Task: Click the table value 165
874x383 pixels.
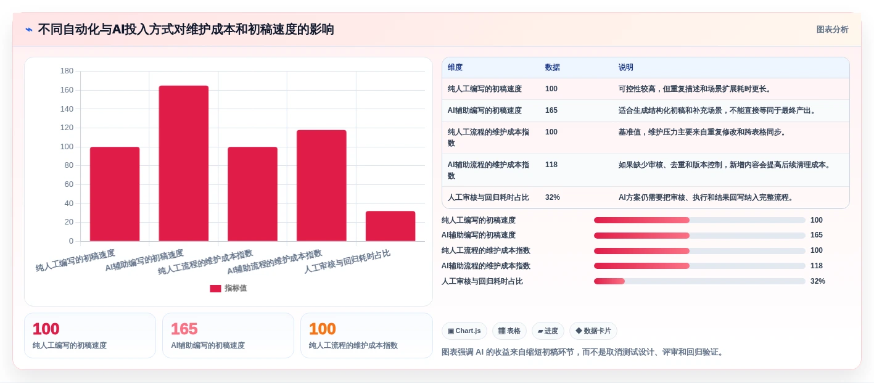Action: [551, 110]
